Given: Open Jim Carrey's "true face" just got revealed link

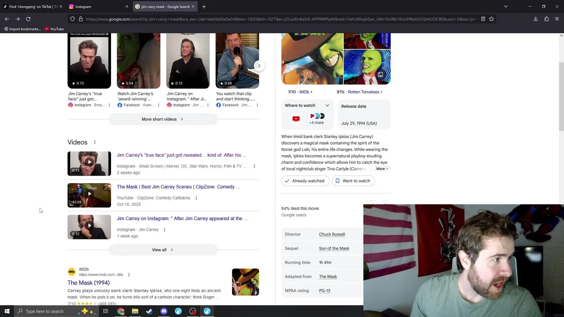Looking at the screenshot, I should 181,155.
